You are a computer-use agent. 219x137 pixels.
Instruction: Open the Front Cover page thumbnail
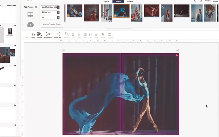pyautogui.click(x=10, y=15)
